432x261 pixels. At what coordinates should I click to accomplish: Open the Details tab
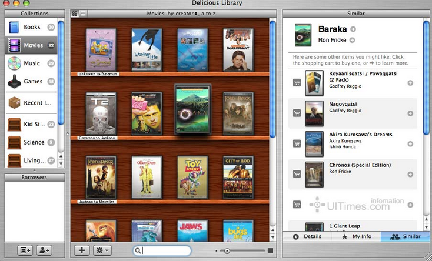tap(307, 236)
